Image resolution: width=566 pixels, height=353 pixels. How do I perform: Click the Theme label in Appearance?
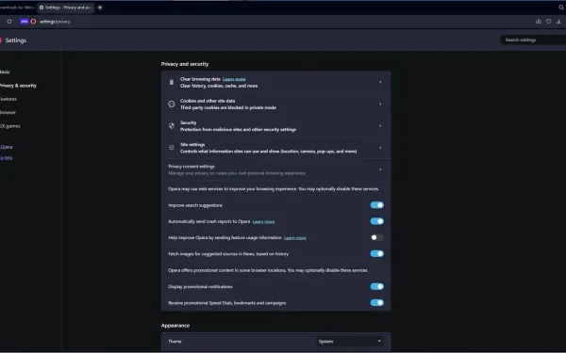175,341
